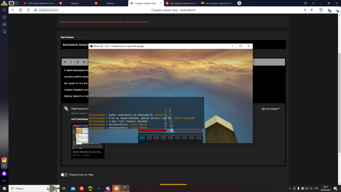Open the Windows Start menu

click(4, 189)
